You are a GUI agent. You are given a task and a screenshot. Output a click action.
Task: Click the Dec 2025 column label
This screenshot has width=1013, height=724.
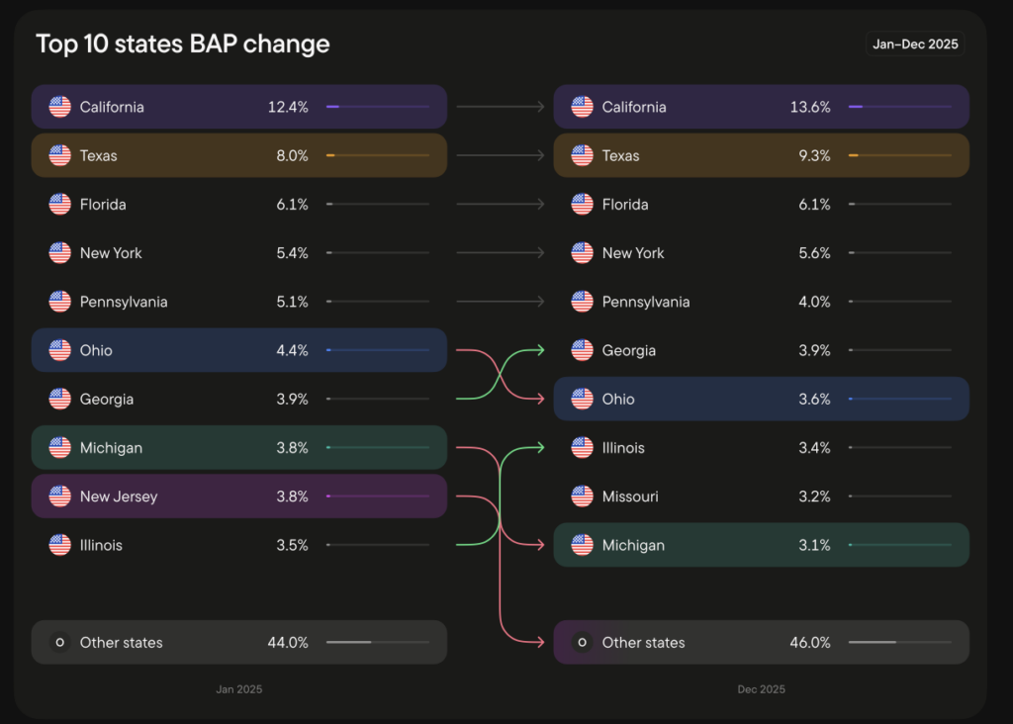[x=761, y=689]
